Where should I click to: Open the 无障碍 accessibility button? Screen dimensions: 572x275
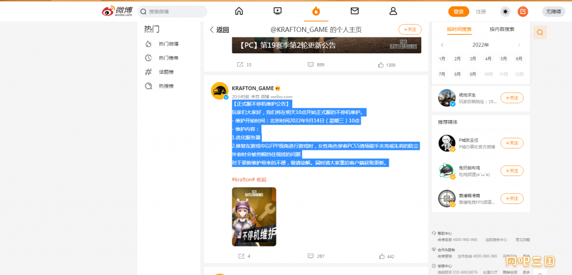(x=554, y=12)
